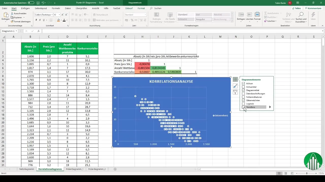Toggle Automatisches Speichern switch

coord(31,3)
